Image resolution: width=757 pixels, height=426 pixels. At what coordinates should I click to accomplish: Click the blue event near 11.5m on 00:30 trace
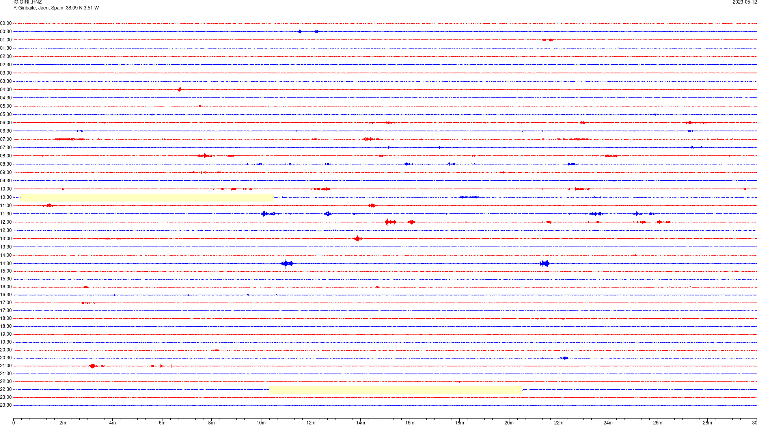300,32
